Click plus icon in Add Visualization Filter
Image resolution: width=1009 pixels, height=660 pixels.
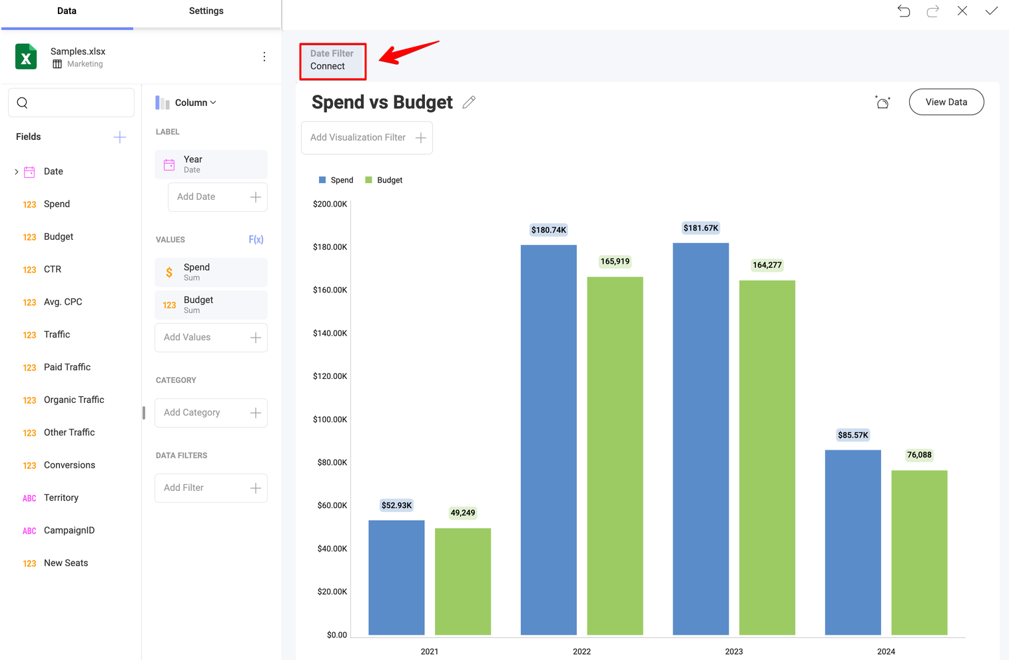(x=421, y=138)
